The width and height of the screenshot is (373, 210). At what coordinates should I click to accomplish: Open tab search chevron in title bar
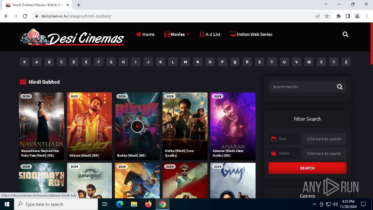tap(326, 4)
